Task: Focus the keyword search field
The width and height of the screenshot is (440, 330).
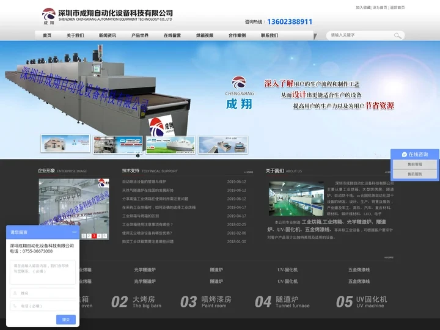Action: pyautogui.click(x=361, y=35)
